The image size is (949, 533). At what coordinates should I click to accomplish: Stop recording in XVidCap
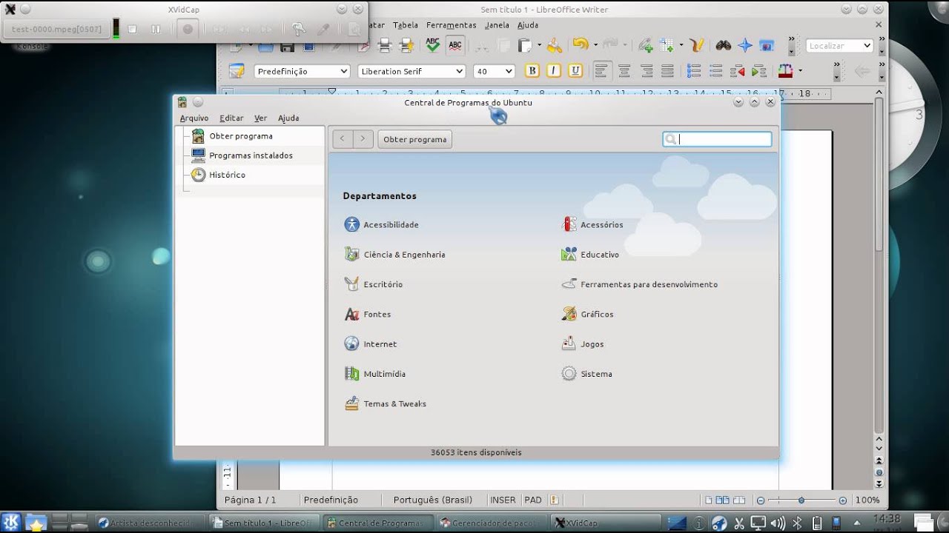coord(132,29)
